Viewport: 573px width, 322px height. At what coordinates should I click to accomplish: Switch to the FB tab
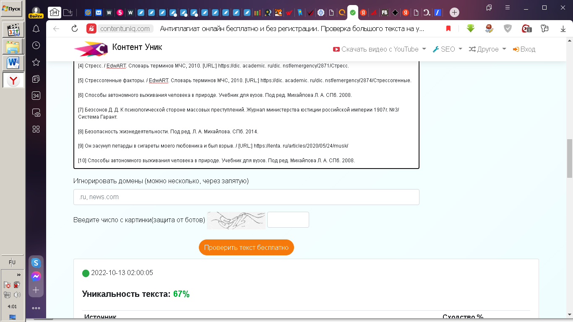tap(384, 13)
